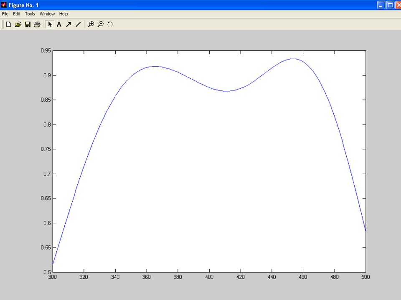This screenshot has height=300, width=401.
Task: Click the 440 x-axis tick label
Action: coord(272,277)
